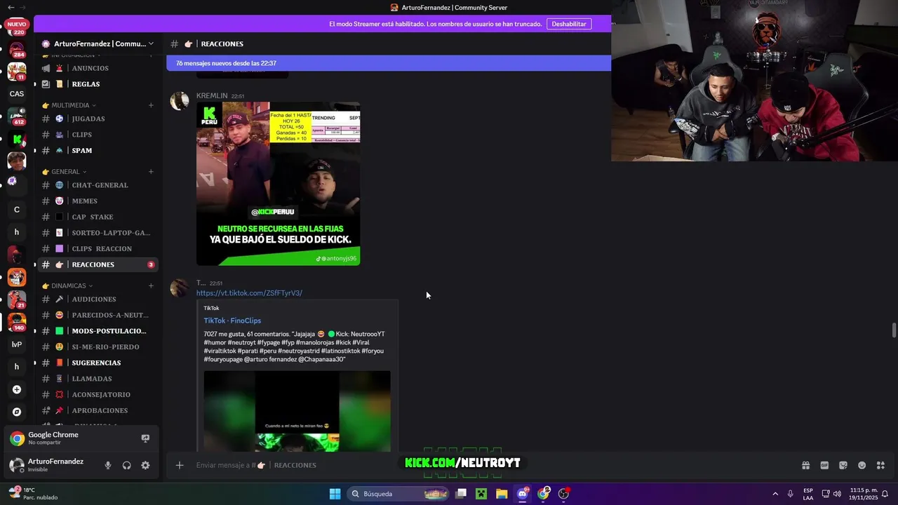Deafen audio with the headphones icon

[x=127, y=465]
